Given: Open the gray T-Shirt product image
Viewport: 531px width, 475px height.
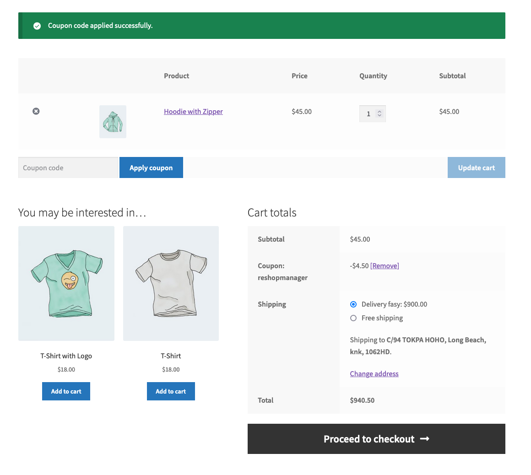Looking at the screenshot, I should coord(171,283).
